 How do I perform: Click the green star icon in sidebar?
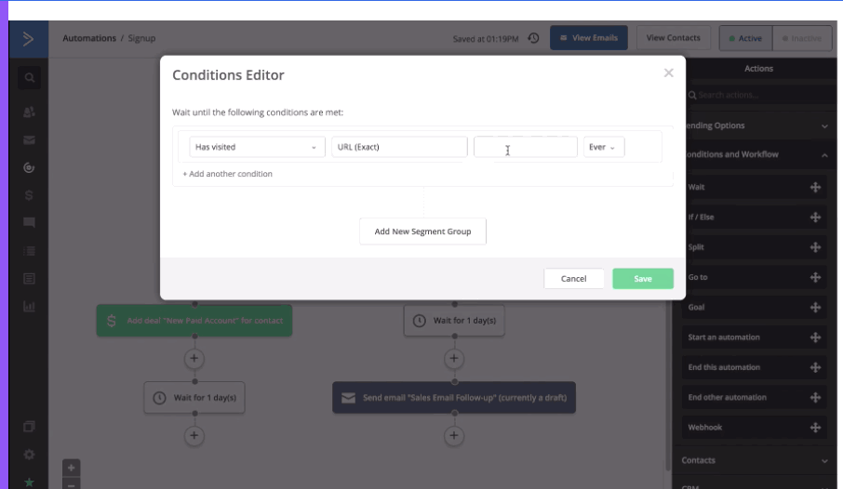click(29, 482)
